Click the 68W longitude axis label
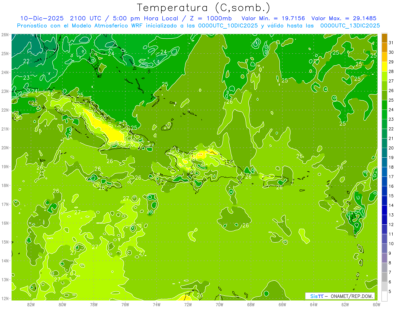This screenshot has width=400, height=309. 251,304
